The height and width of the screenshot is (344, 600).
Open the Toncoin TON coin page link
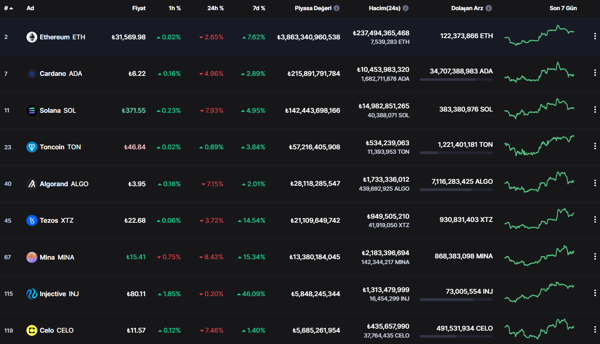pos(54,147)
